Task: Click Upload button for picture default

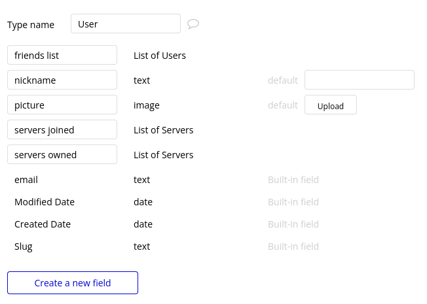Action: pyautogui.click(x=331, y=105)
